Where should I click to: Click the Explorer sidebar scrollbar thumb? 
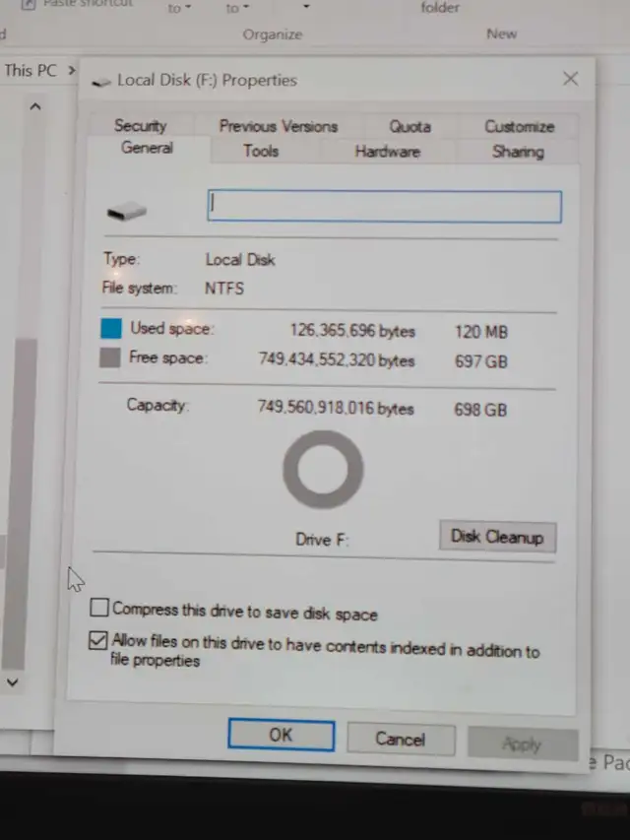21,503
